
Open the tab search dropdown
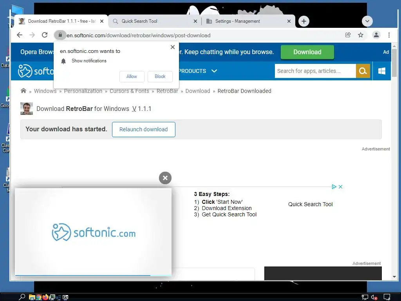pyautogui.click(x=367, y=21)
